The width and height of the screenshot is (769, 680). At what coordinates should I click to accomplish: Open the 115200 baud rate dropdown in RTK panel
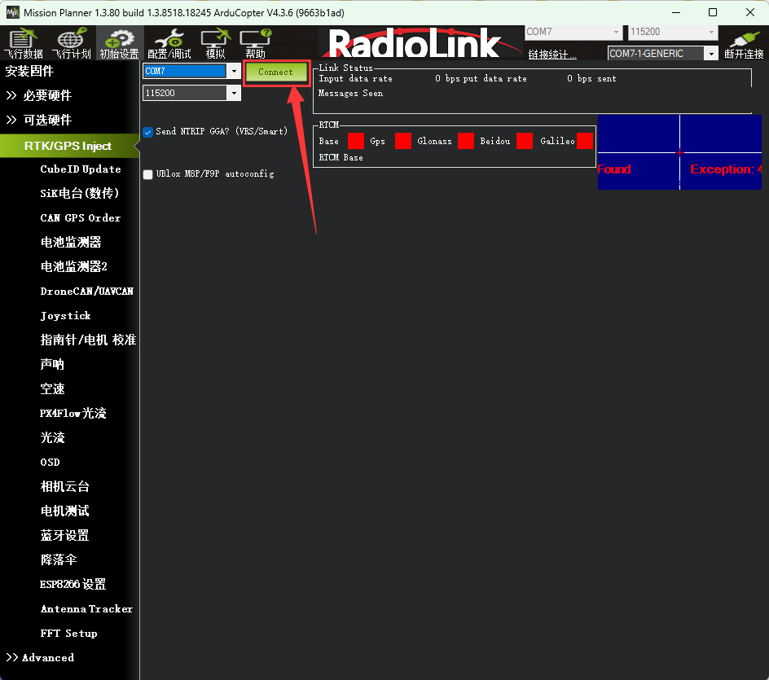coord(234,94)
